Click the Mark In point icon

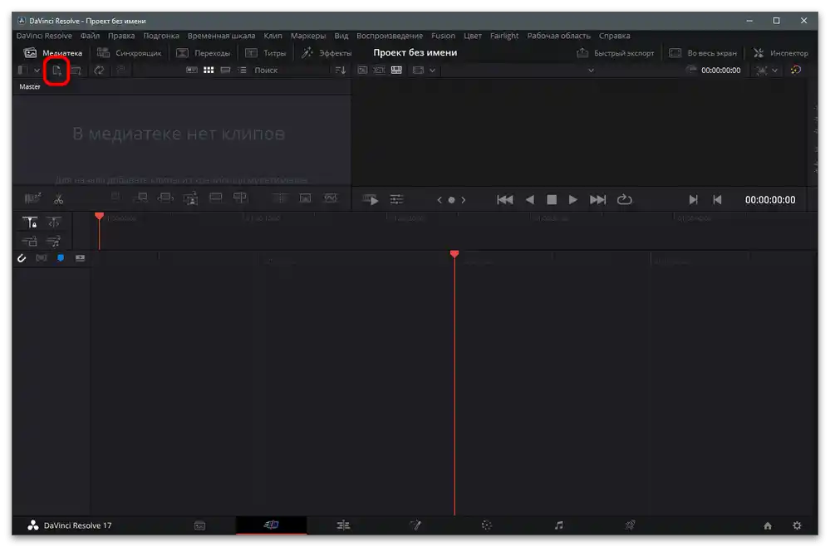tap(693, 199)
